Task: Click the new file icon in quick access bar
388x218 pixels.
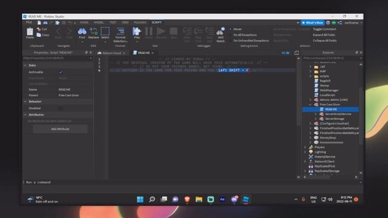Action: tap(39, 22)
